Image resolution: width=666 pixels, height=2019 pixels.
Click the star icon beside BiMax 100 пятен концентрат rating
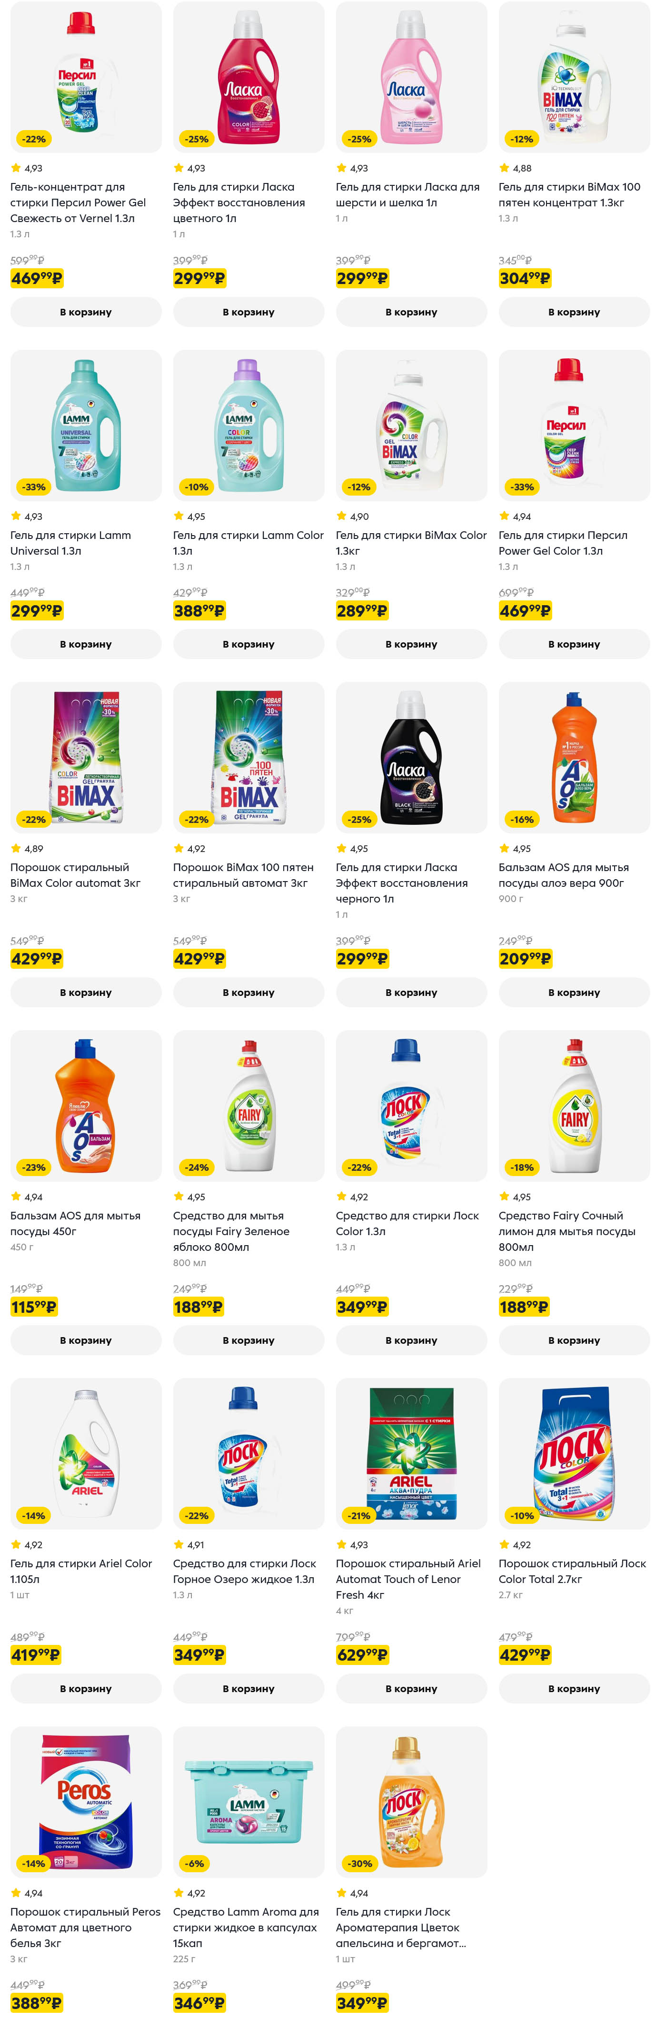(x=504, y=168)
